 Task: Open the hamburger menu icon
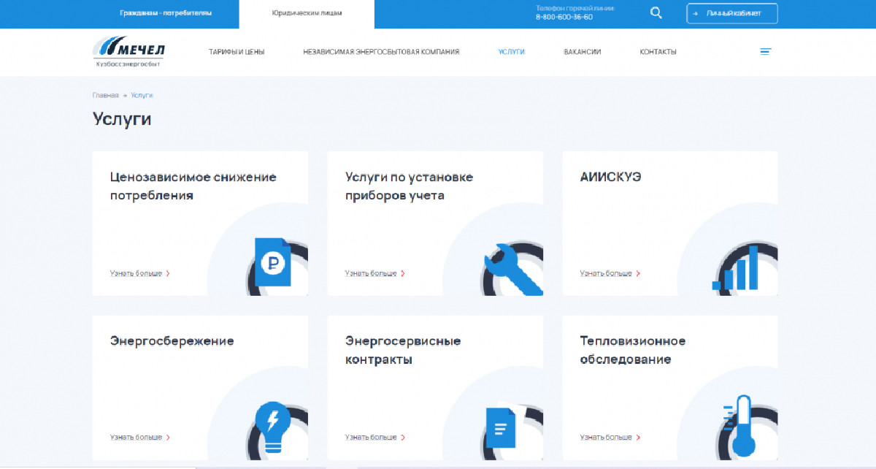coord(765,52)
